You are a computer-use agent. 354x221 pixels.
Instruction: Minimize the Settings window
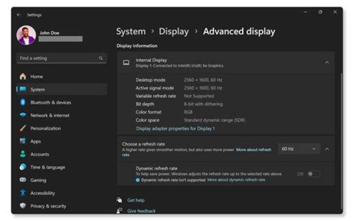[305, 12]
